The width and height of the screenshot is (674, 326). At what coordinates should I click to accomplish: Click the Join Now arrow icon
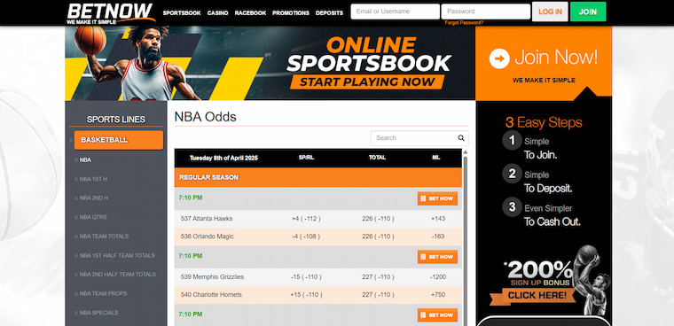tap(499, 58)
